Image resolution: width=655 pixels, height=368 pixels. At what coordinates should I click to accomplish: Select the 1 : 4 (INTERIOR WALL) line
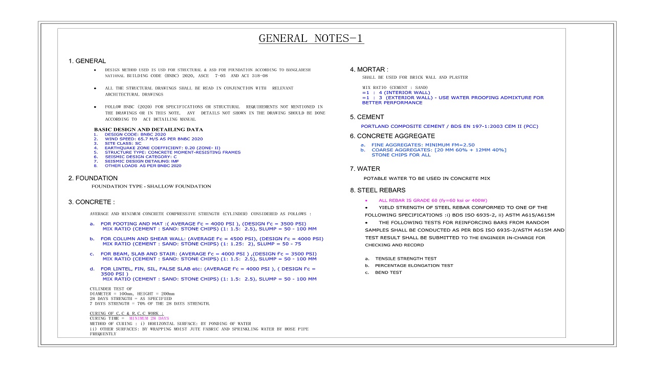(396, 93)
